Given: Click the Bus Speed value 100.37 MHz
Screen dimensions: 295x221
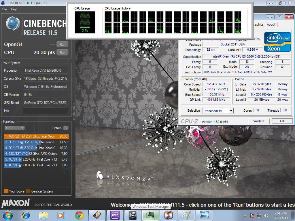Looking at the screenshot, I should [216, 94].
